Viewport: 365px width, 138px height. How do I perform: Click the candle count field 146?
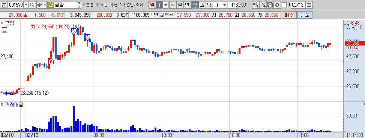tap(233, 4)
